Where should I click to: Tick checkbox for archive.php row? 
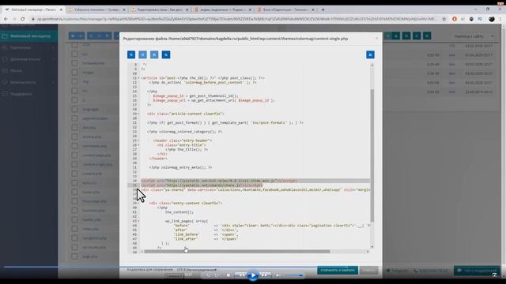click(74, 136)
